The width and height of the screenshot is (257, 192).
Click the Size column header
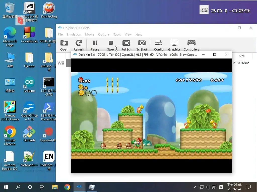tap(242, 56)
